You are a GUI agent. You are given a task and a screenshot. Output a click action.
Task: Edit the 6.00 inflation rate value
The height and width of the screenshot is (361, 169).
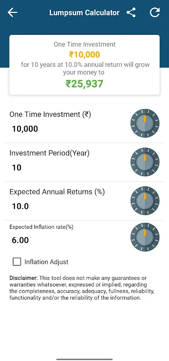[x=20, y=241]
